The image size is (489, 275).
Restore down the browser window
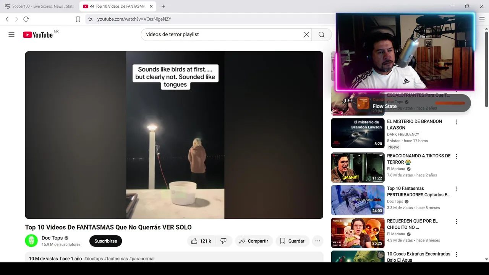(x=467, y=6)
